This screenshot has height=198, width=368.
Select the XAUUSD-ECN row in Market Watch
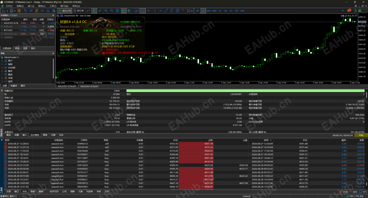pos(27,23)
